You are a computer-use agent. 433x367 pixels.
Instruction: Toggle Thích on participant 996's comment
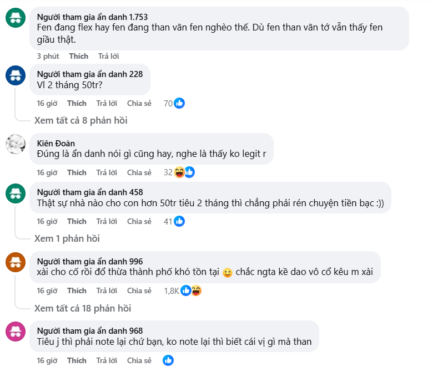point(77,290)
